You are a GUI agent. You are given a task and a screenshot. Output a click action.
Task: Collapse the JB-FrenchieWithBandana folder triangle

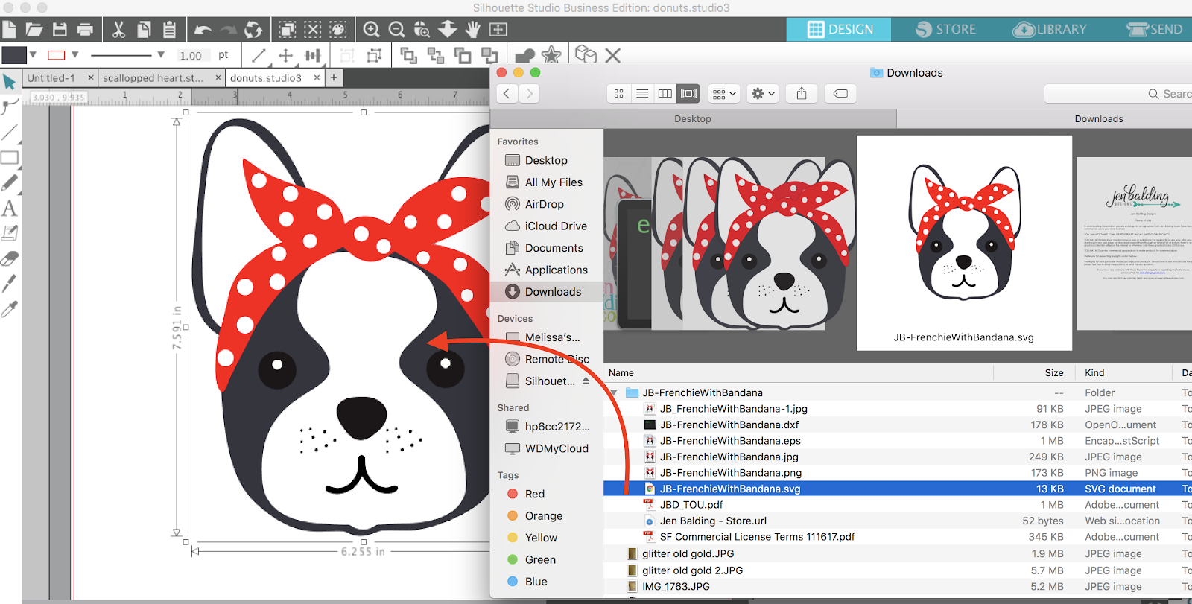[614, 392]
